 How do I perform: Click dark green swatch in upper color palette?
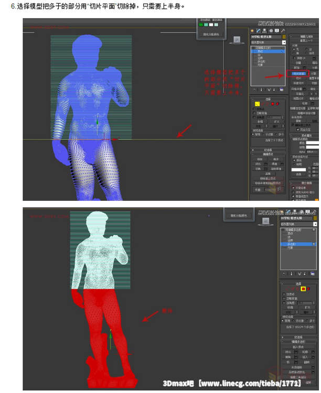(201, 25)
